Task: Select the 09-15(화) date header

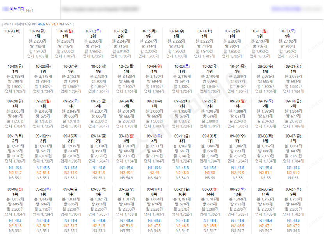Action: pyautogui.click(x=71, y=136)
